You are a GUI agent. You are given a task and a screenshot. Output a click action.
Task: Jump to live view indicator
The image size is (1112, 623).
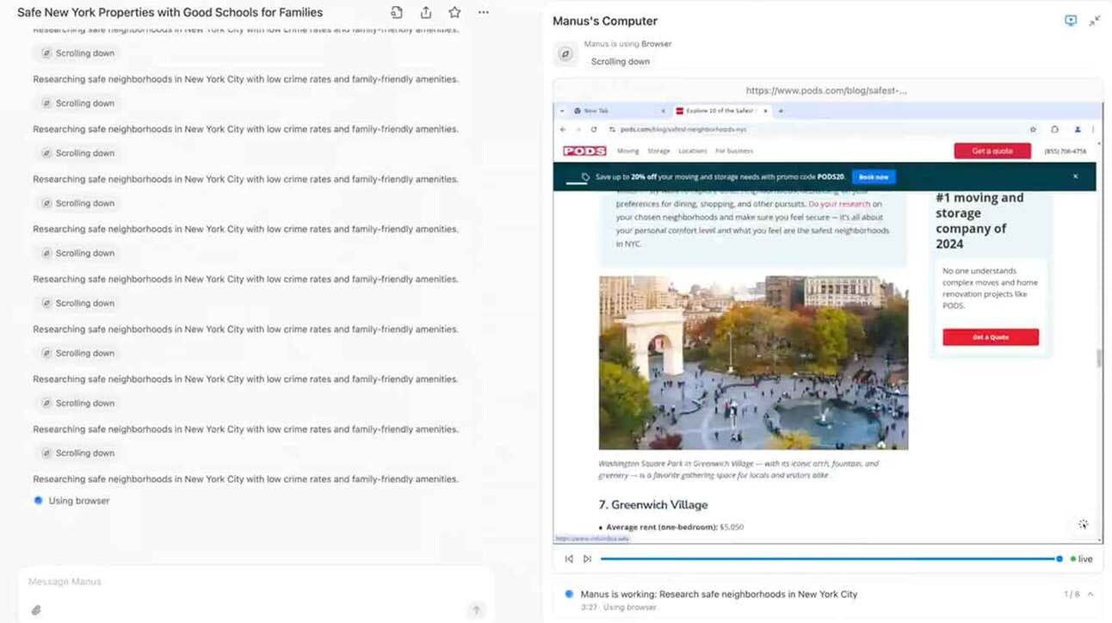coord(1081,558)
